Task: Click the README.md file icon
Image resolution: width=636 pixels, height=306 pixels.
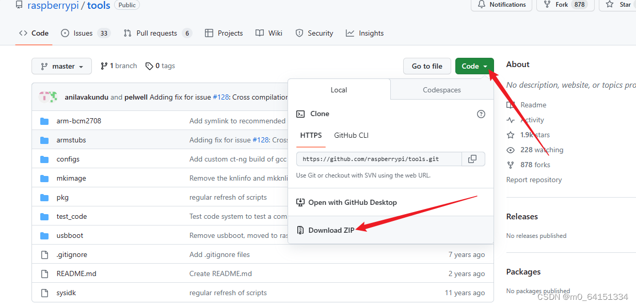Action: [x=44, y=274]
